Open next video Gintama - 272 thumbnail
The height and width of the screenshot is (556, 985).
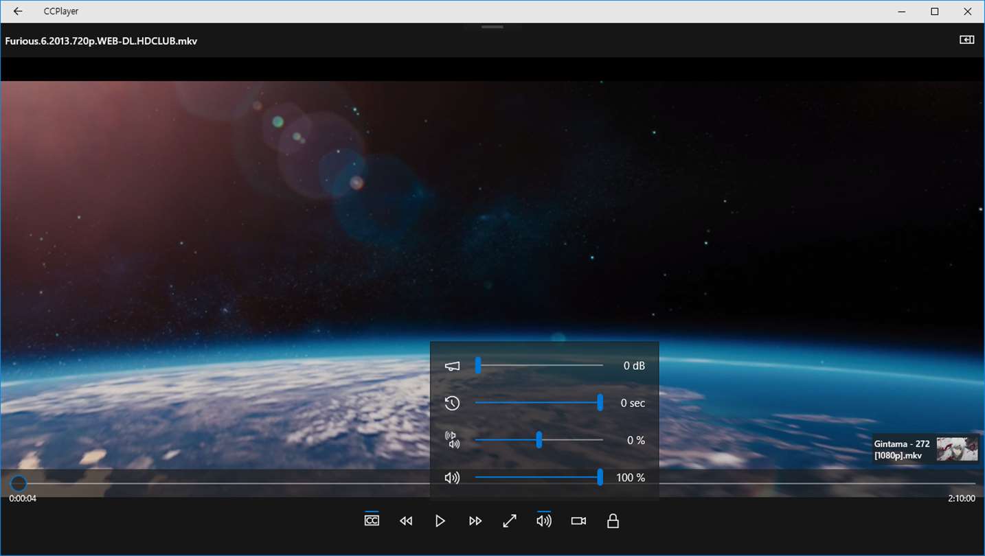[958, 449]
